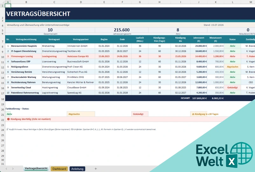The image size is (255, 172).
Task: Click the Gekündigt status of Serverhosting Cloud
Action: point(232,87)
